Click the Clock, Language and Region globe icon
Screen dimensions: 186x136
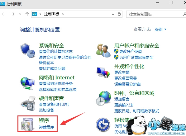coord(103,98)
